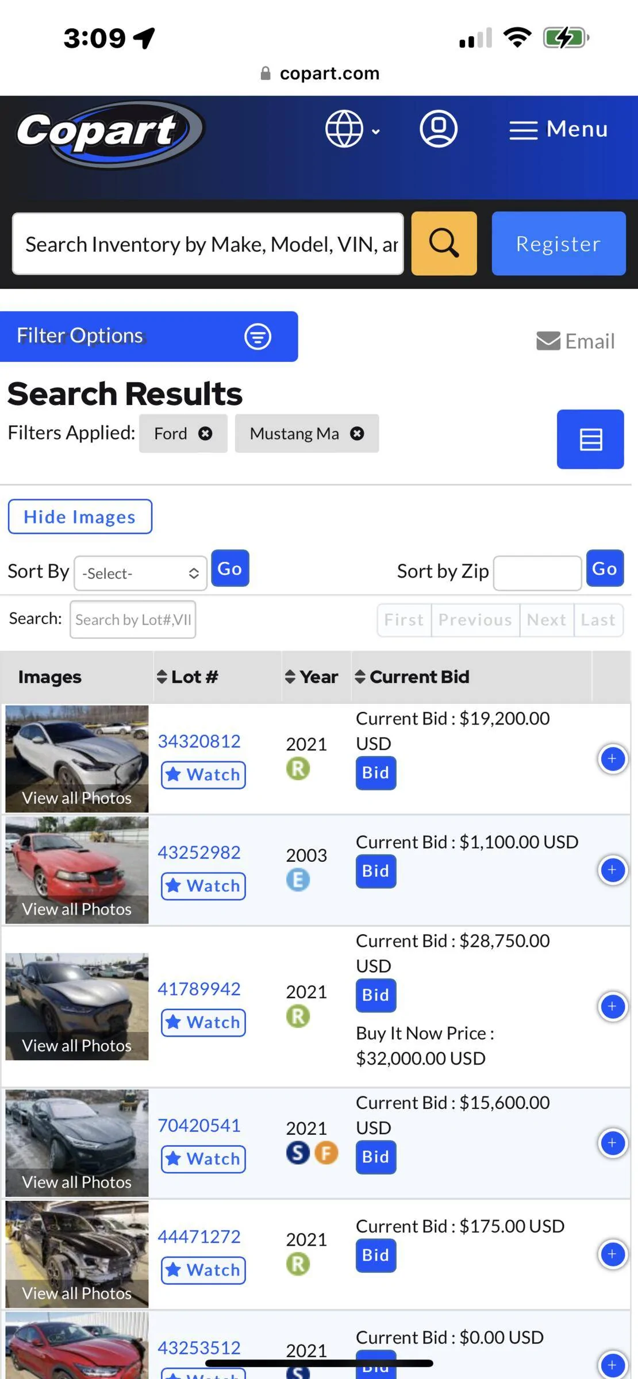The height and width of the screenshot is (1379, 638).
Task: Expand row details for lot 43253512
Action: point(613,1365)
